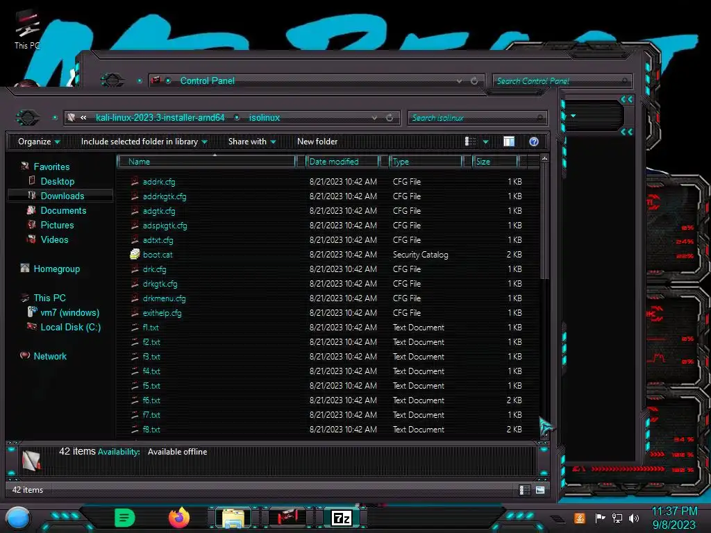
Task: Select Local Disk (C:)
Action: 70,327
